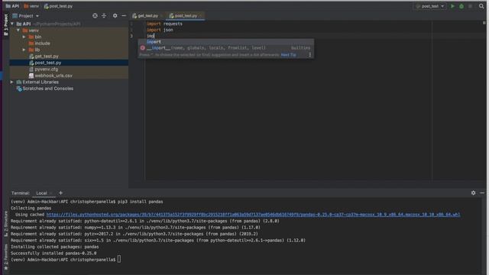This screenshot has height=275, width=489.
Task: Click the 'Successfully installed pandas' terminal line
Action: [53, 253]
